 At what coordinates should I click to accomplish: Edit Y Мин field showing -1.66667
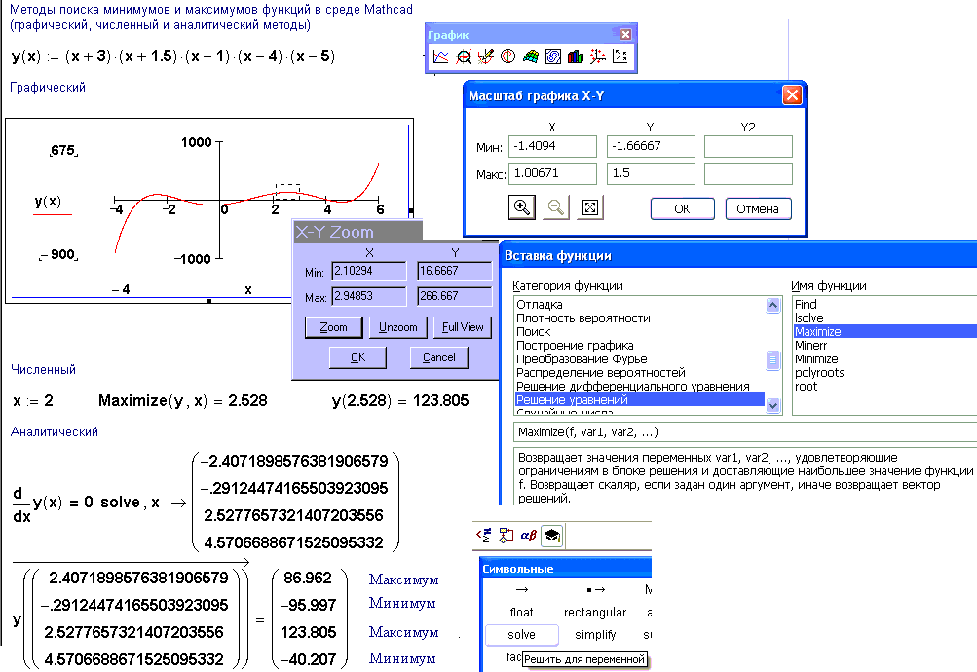tap(651, 146)
